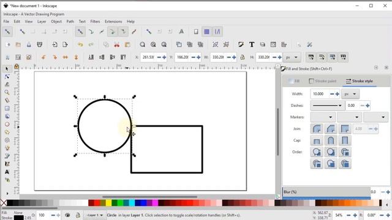The image size is (392, 220).
Task: Open the mid Markers dropdown
Action: tap(349, 117)
